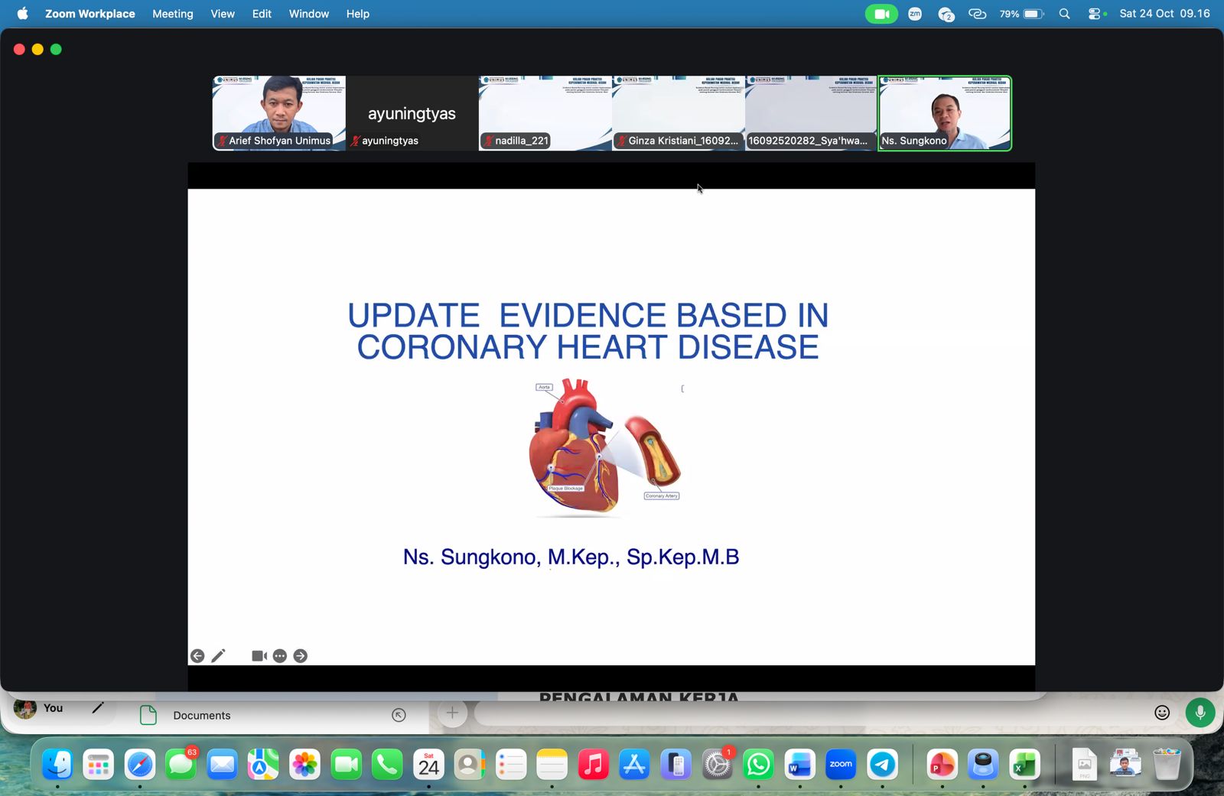Click the battery 79% status indicator
This screenshot has width=1224, height=796.
(1021, 14)
